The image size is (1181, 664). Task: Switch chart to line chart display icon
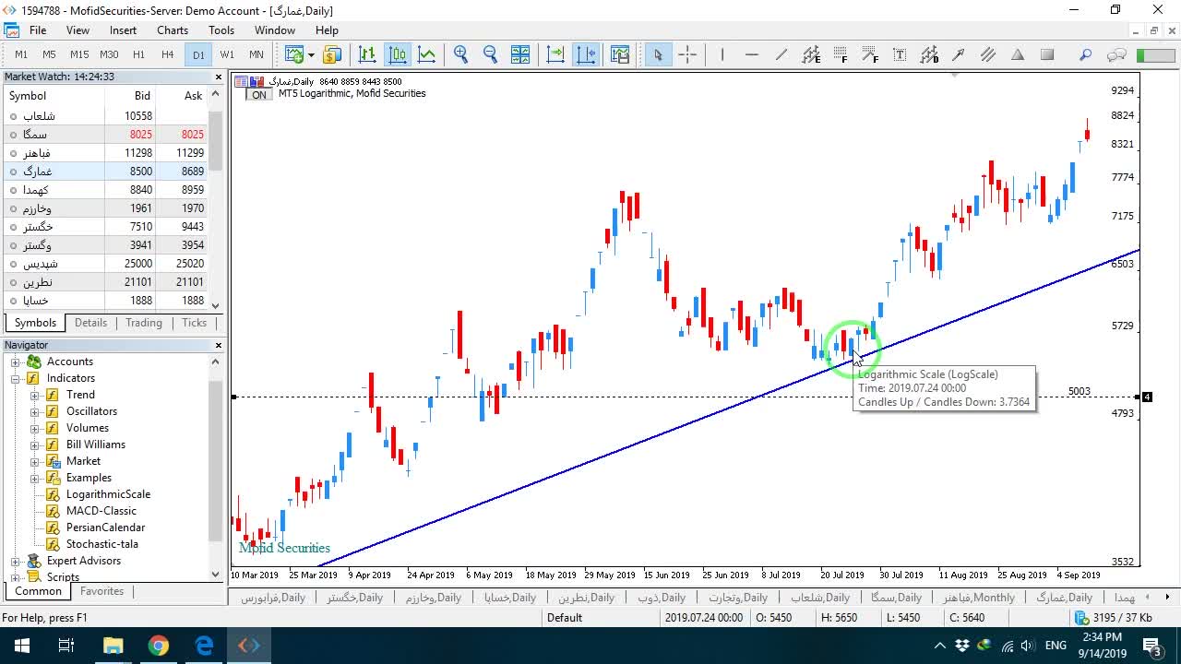pyautogui.click(x=426, y=54)
